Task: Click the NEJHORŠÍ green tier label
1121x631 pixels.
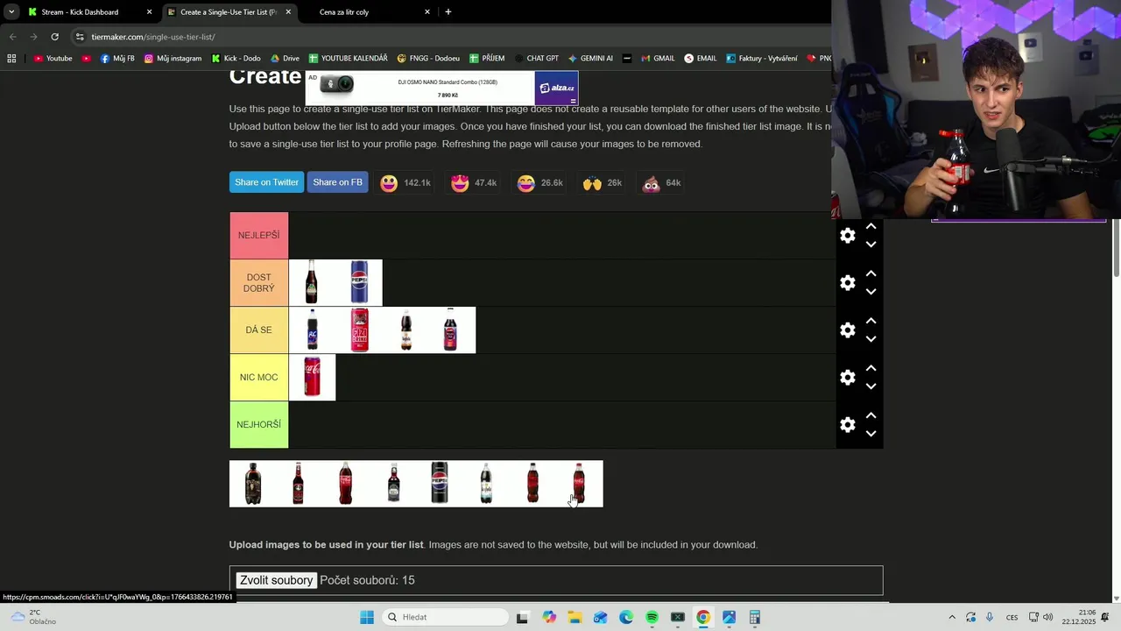Action: click(x=259, y=425)
